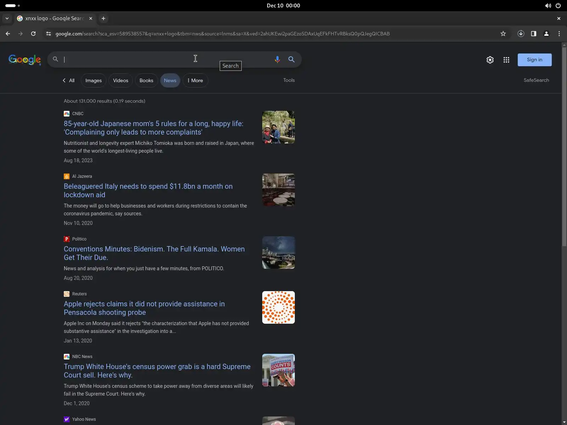Open search Tools options
The height and width of the screenshot is (425, 567).
pos(289,80)
